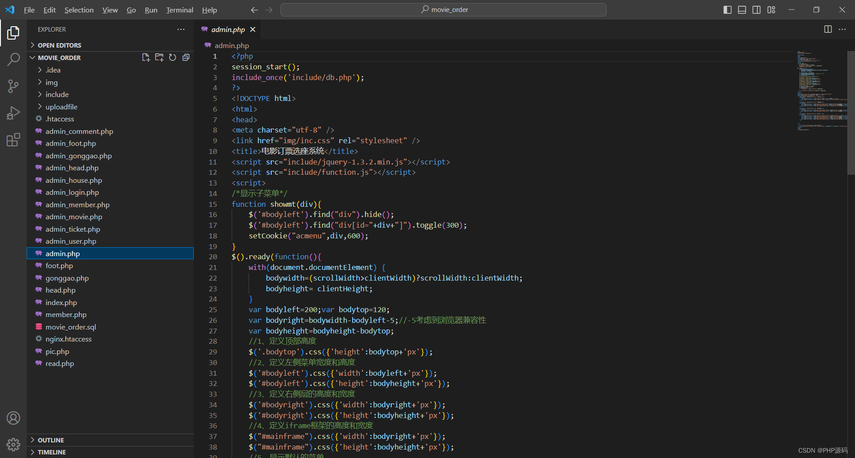Open the Run and Debug view
The image size is (855, 458).
coord(13,113)
